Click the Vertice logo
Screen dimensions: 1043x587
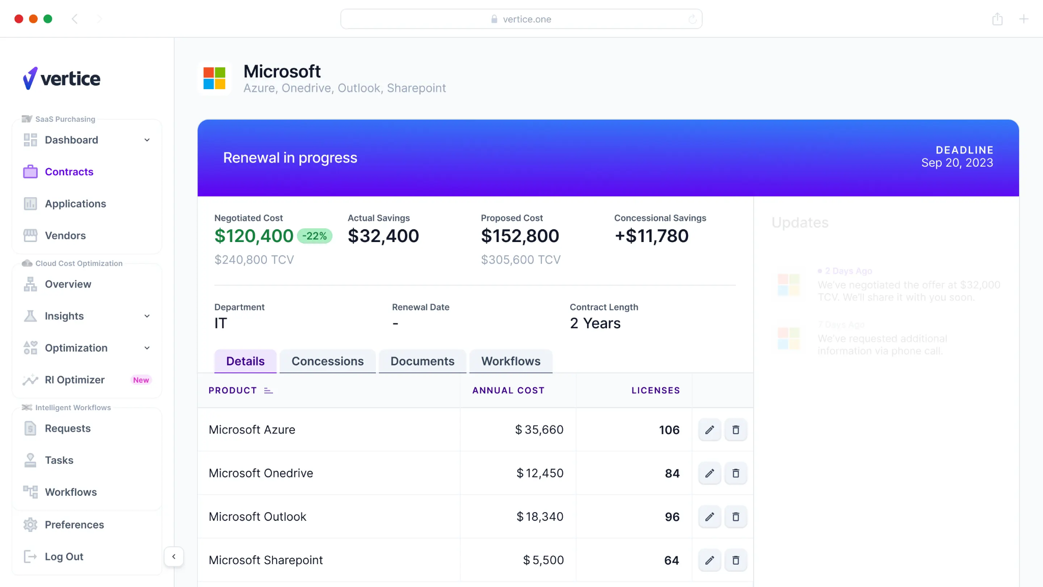tap(61, 78)
